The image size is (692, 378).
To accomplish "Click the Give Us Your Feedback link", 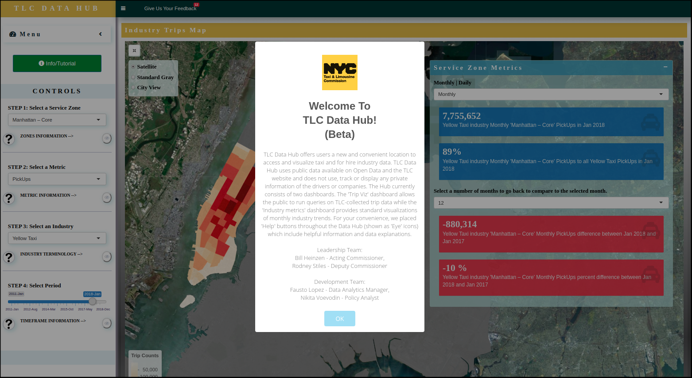I will click(x=170, y=8).
